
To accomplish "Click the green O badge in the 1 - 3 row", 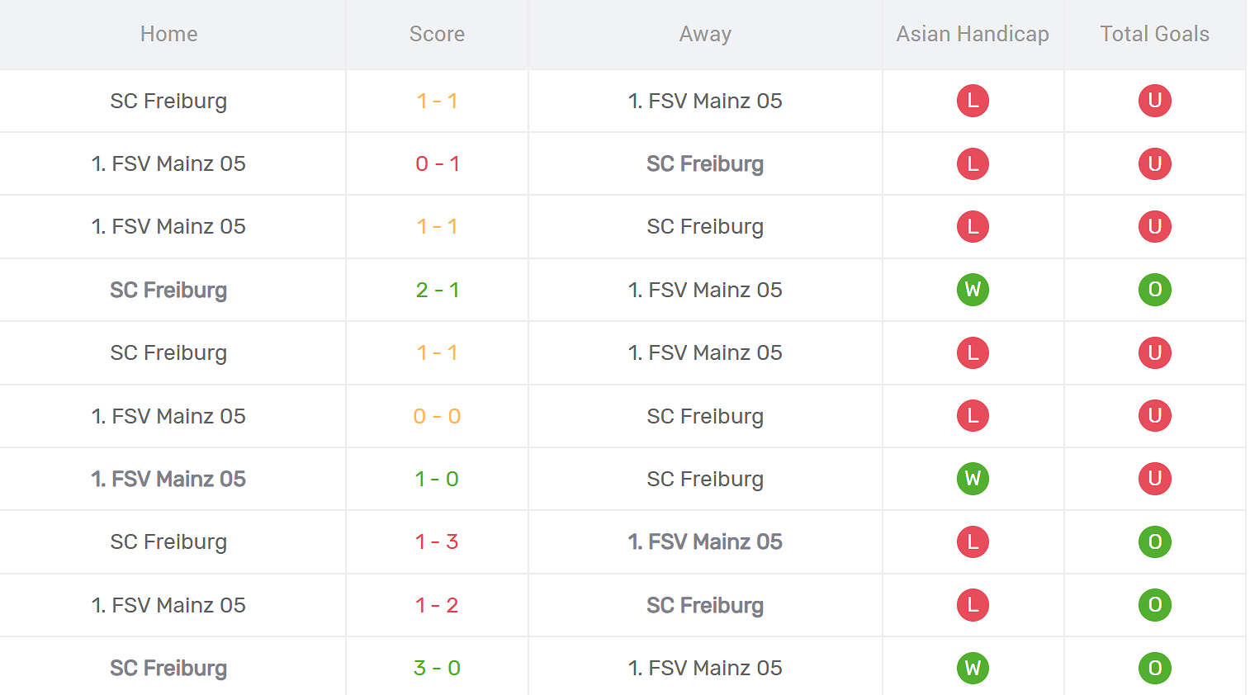I will (x=1154, y=541).
